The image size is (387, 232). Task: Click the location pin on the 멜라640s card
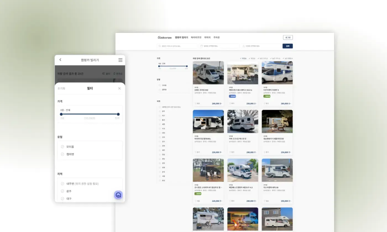(x=195, y=152)
